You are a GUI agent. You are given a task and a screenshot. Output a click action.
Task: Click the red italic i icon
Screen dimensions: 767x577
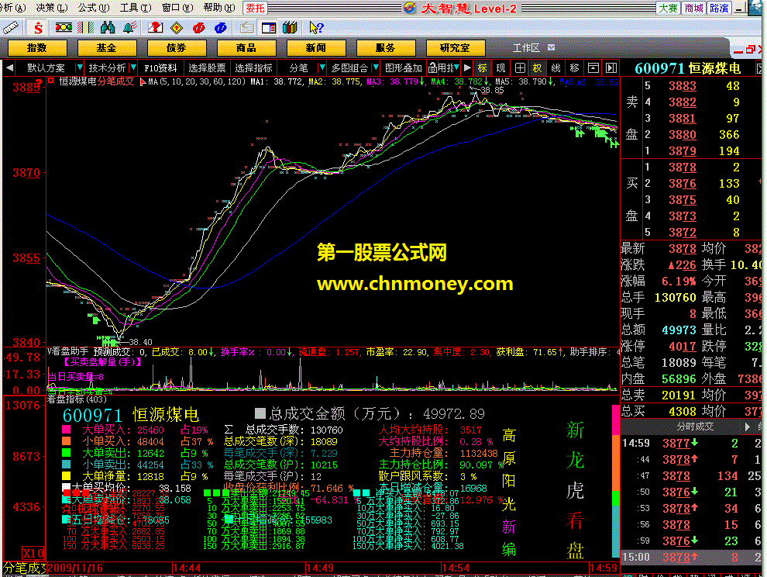(x=198, y=28)
